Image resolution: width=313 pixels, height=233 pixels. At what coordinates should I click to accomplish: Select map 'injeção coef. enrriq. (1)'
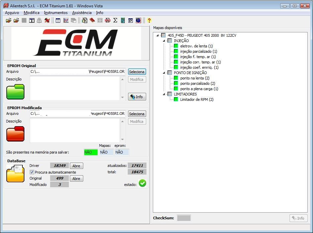199,67
